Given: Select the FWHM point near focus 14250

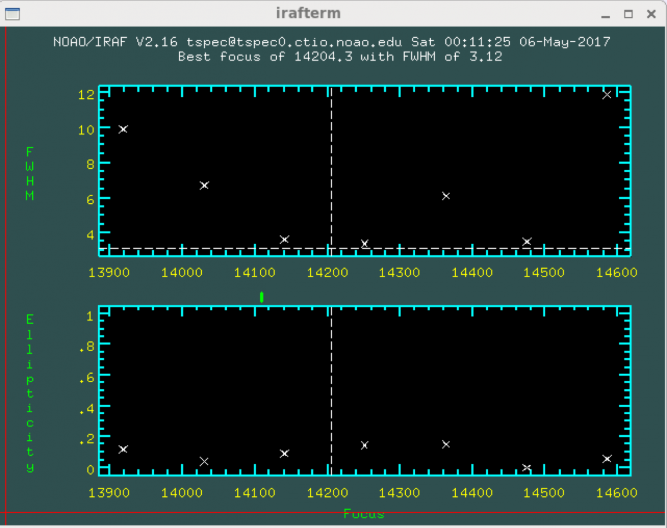Looking at the screenshot, I should pos(365,244).
